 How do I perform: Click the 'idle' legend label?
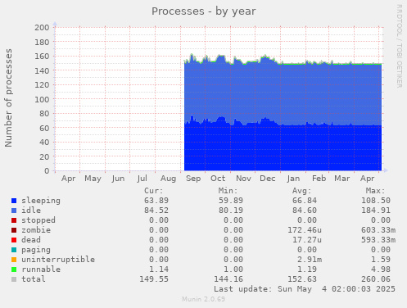(31, 211)
